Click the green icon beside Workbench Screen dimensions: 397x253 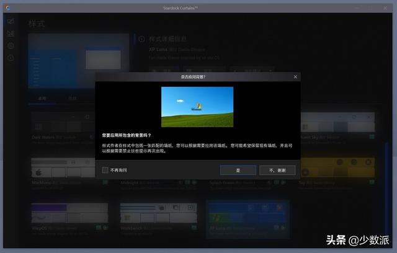[194, 228]
